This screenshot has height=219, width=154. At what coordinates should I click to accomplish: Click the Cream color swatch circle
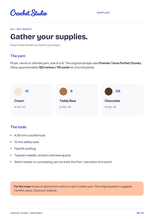pyautogui.click(x=18, y=91)
